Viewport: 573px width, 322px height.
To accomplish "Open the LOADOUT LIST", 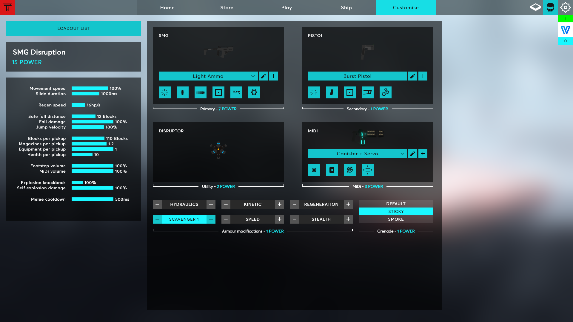I will pos(73,28).
